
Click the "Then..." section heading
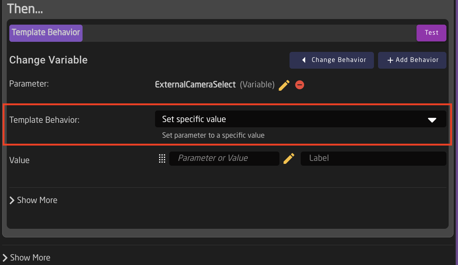pos(25,9)
